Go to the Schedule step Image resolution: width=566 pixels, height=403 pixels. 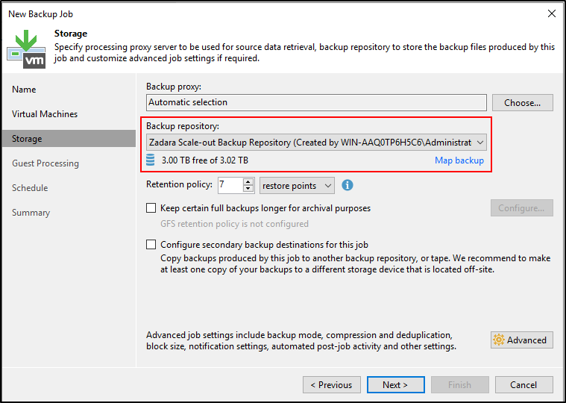30,188
